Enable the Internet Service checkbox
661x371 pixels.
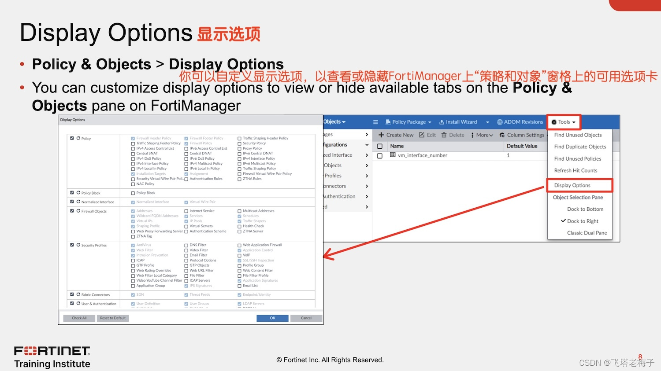click(186, 211)
